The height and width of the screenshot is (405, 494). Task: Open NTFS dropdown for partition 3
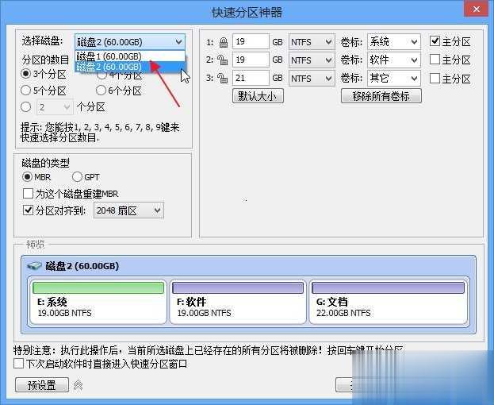point(312,79)
